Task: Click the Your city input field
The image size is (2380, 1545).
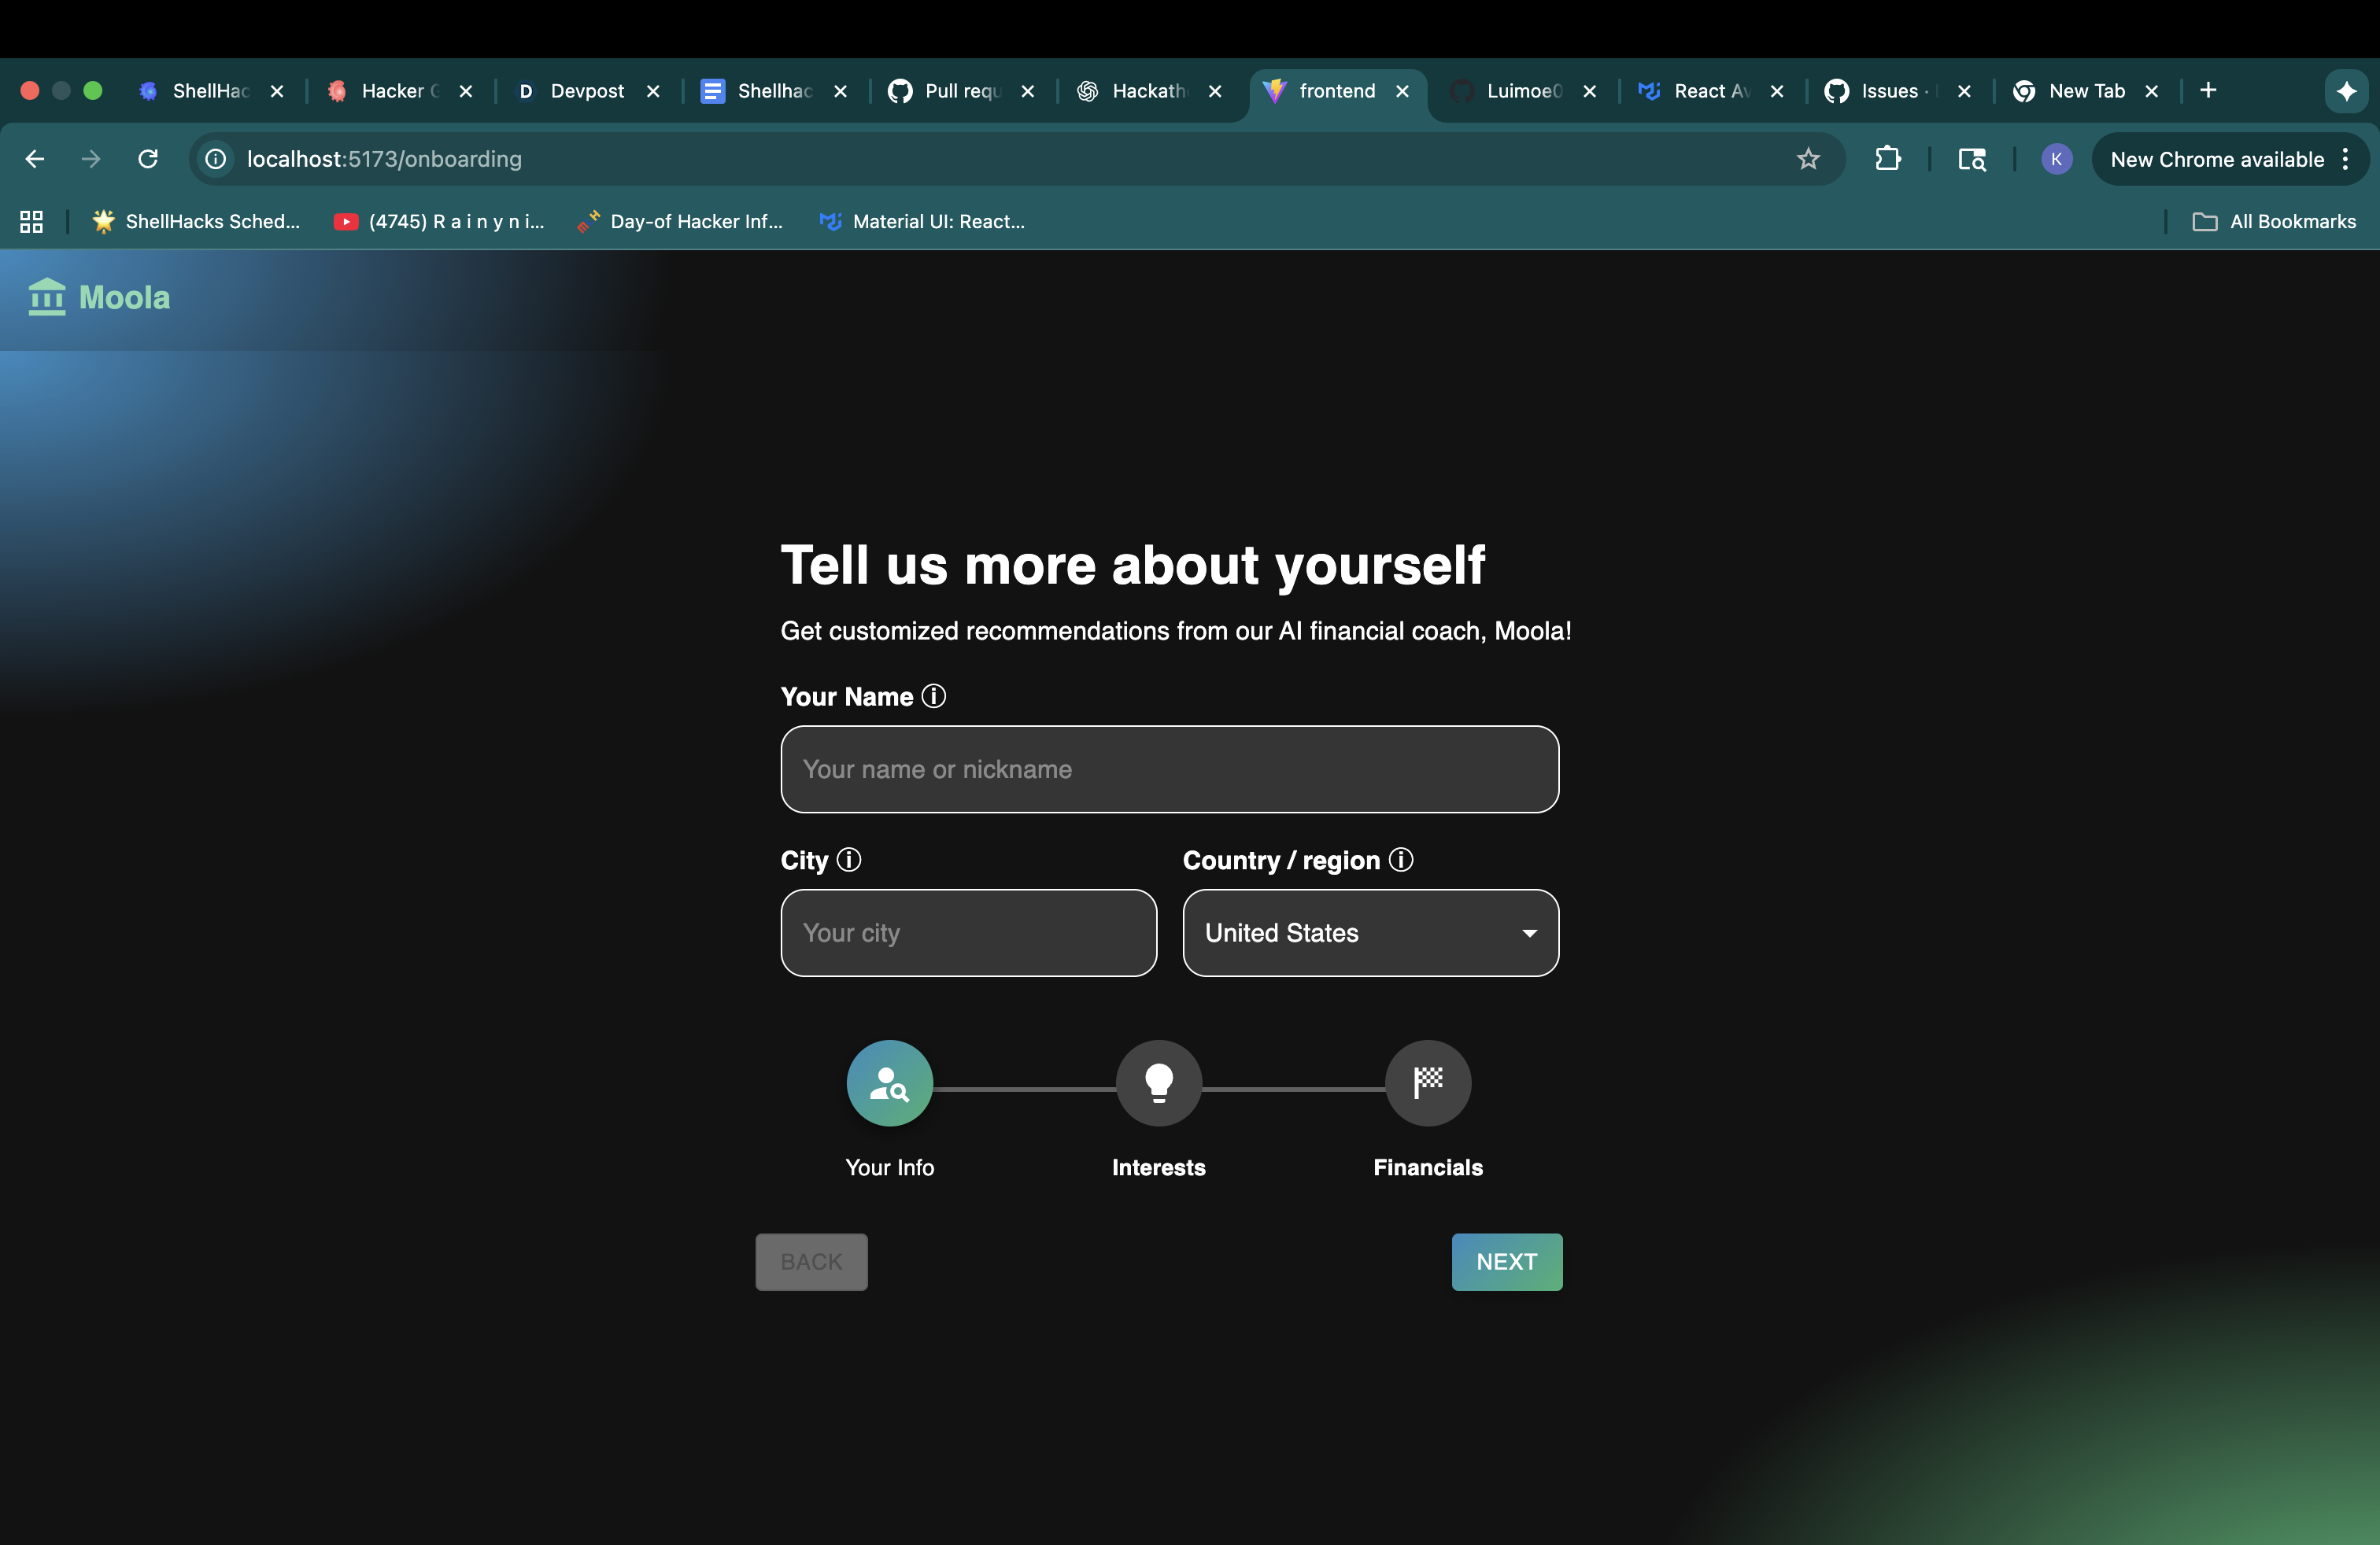Action: coord(968,932)
